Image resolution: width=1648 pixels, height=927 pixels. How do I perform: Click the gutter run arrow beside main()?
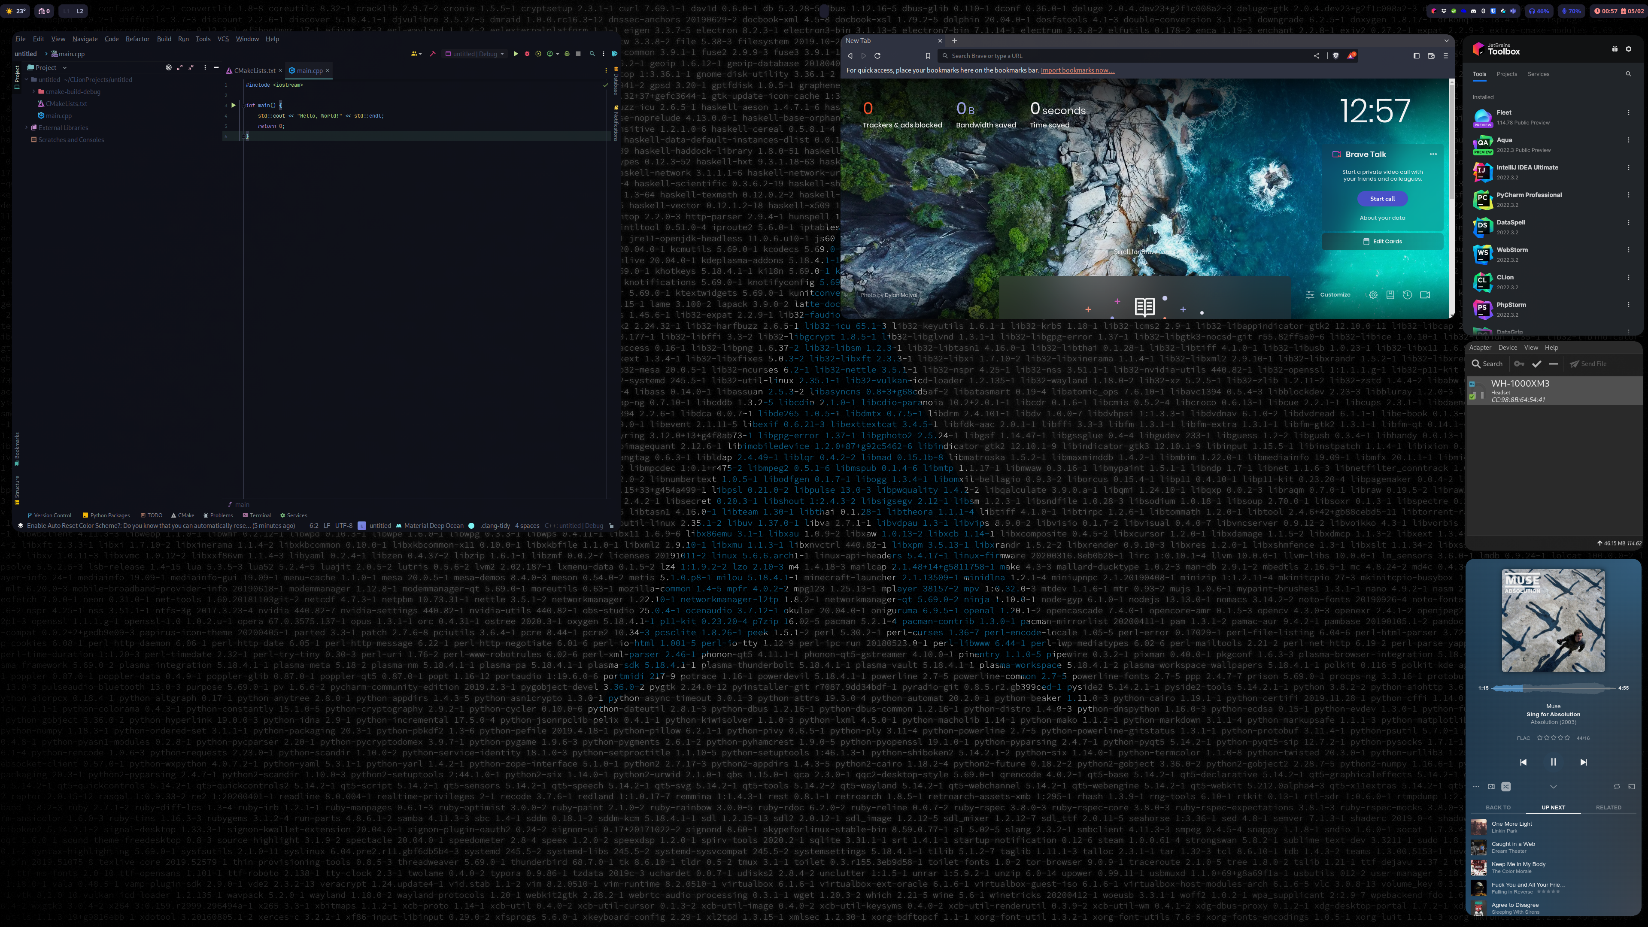pos(233,105)
